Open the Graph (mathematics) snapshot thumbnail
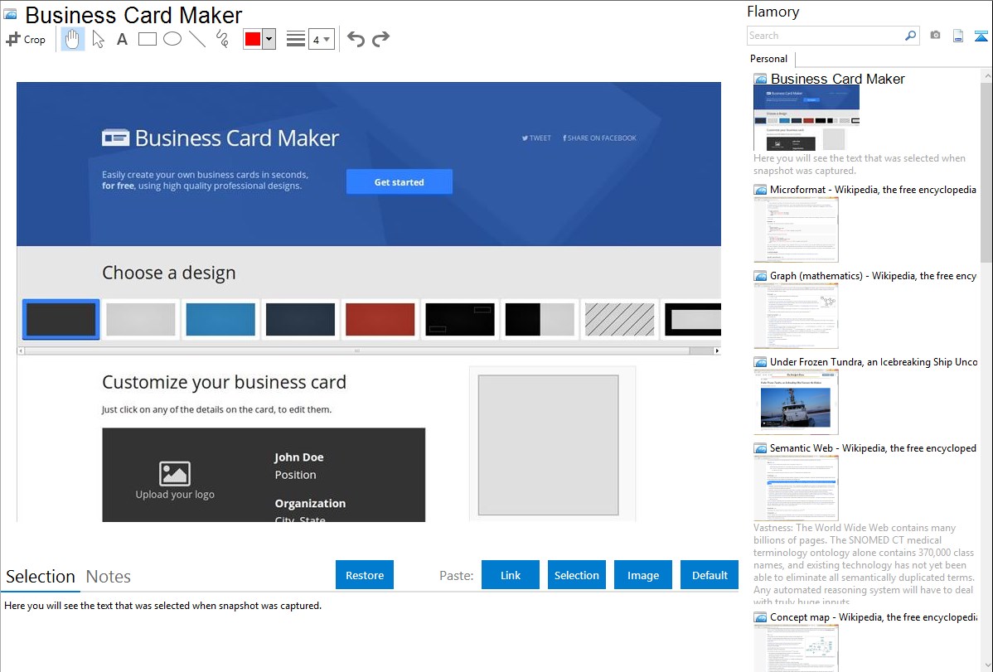 point(796,316)
